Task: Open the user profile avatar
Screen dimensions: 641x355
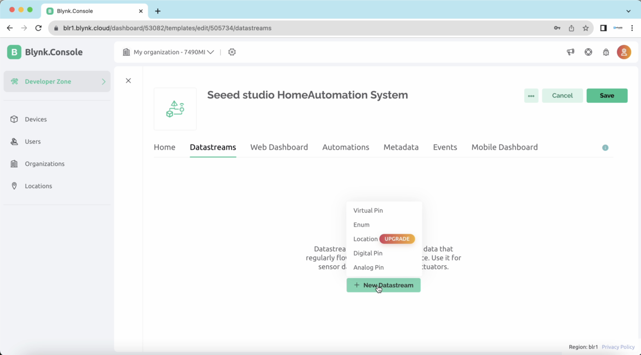Action: 624,51
